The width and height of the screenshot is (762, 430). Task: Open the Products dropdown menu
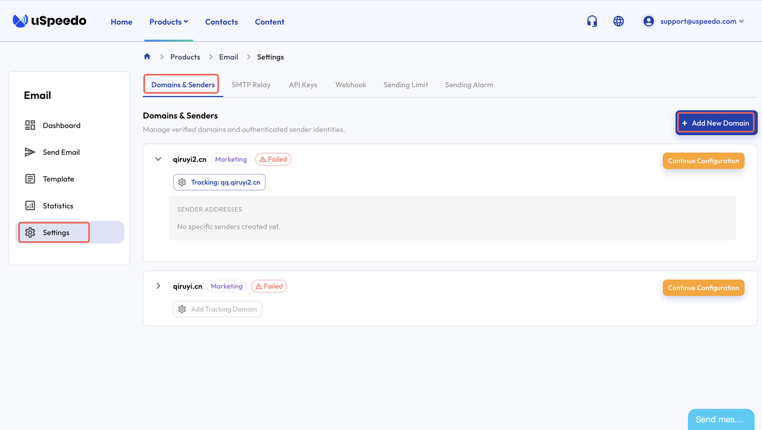tap(168, 22)
